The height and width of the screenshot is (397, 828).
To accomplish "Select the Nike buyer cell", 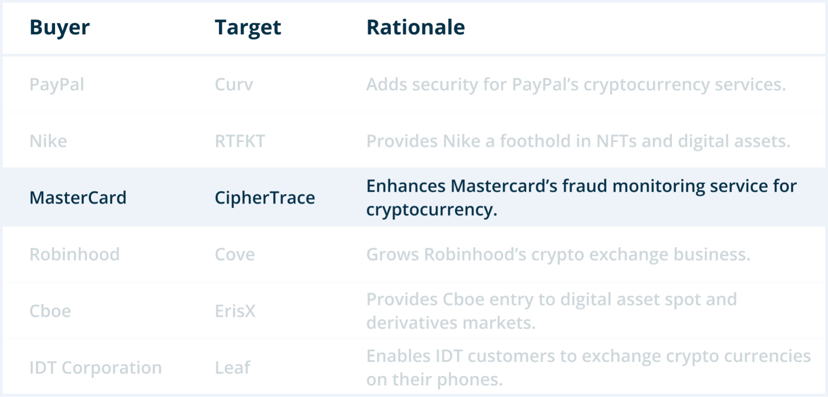I will pos(48,141).
